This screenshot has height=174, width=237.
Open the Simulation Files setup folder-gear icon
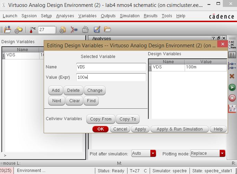pyautogui.click(x=18, y=30)
